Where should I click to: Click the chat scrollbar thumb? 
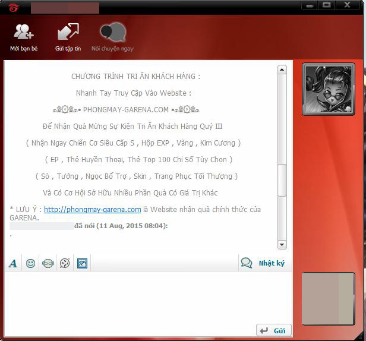click(x=282, y=180)
